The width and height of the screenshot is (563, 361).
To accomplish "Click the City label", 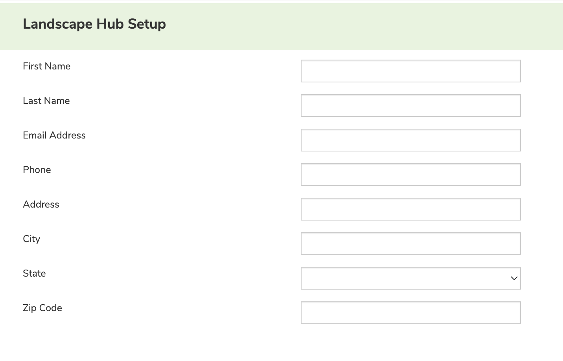I will point(31,239).
